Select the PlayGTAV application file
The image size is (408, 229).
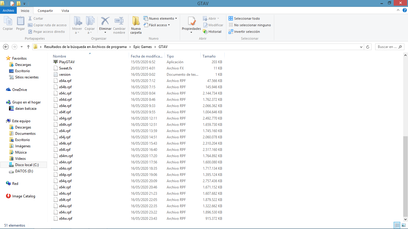point(67,62)
